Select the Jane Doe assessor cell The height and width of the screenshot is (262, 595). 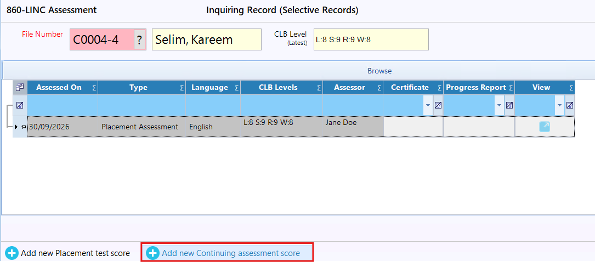[x=353, y=127]
